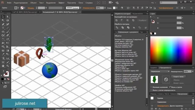Select the Type (T) tool

[3, 28]
